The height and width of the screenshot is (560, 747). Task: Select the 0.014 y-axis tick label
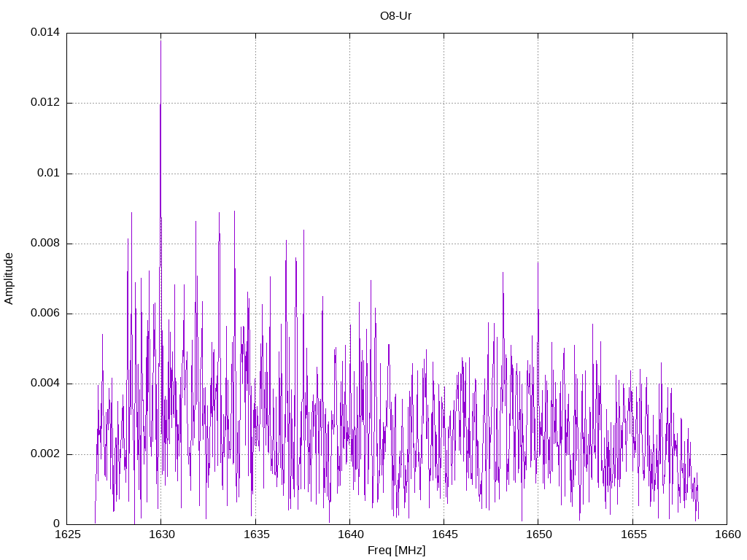[44, 33]
